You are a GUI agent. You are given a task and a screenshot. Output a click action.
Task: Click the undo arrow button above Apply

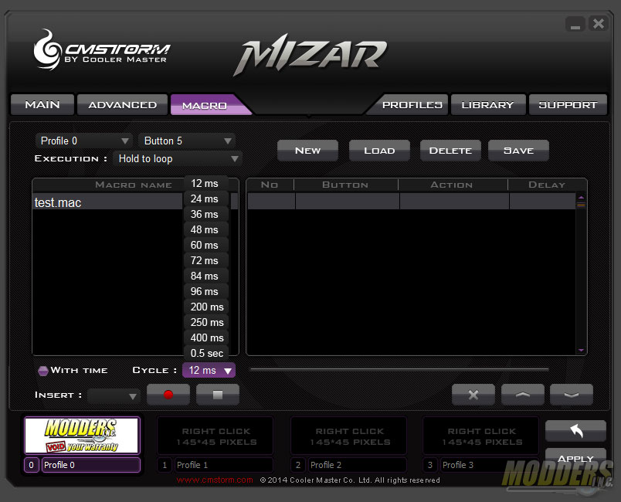[575, 431]
